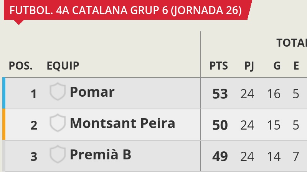Click the Futbol 4A Catalana Grup 6 header

point(125,10)
